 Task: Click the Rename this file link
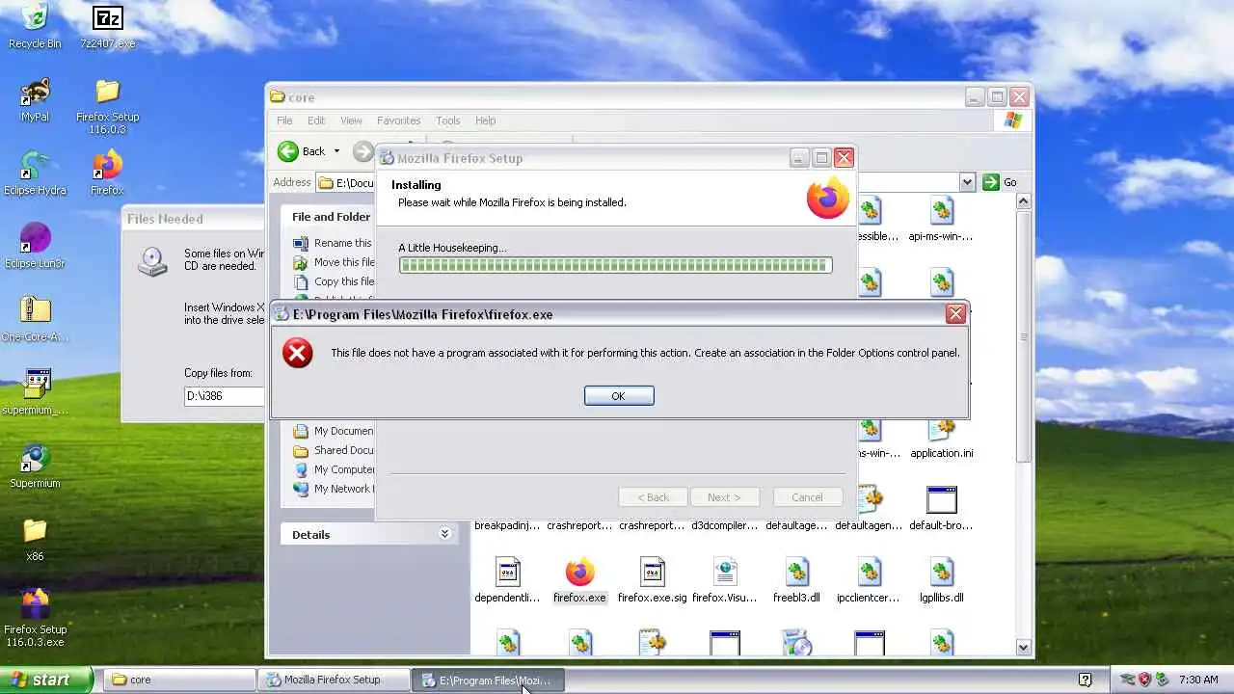[333, 243]
